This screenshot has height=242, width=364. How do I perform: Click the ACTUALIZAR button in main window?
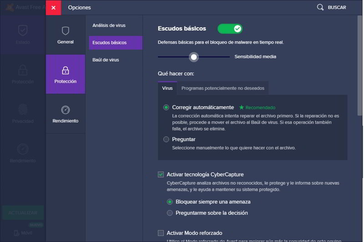click(23, 213)
